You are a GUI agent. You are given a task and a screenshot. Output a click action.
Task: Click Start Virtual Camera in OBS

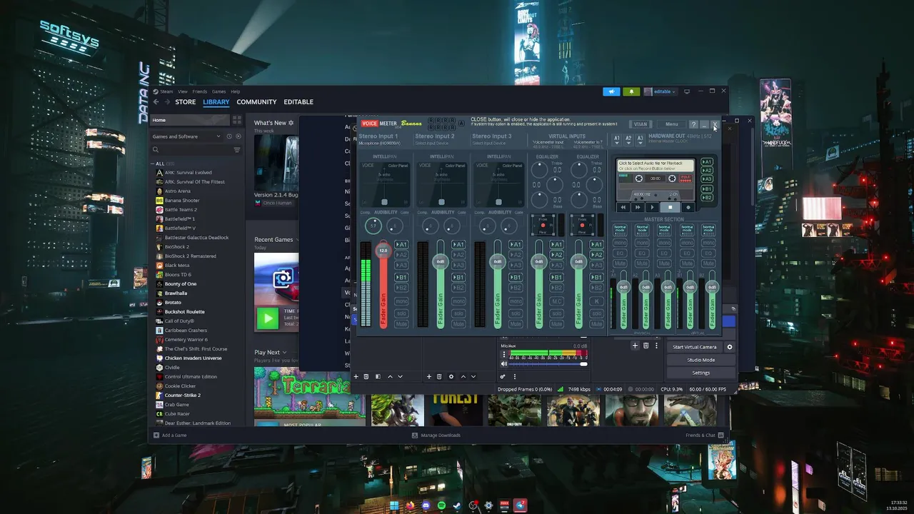[694, 347]
